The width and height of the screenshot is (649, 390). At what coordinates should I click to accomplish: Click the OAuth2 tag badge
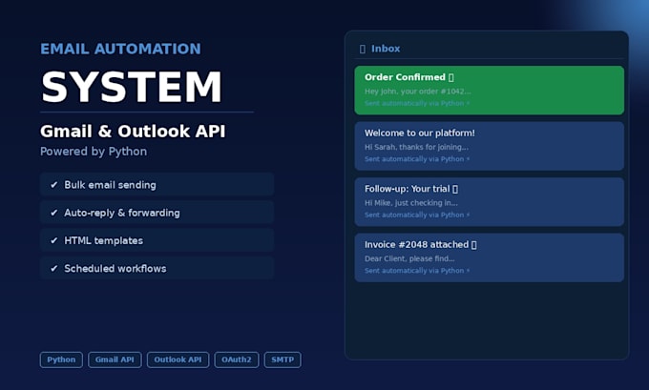pyautogui.click(x=237, y=359)
